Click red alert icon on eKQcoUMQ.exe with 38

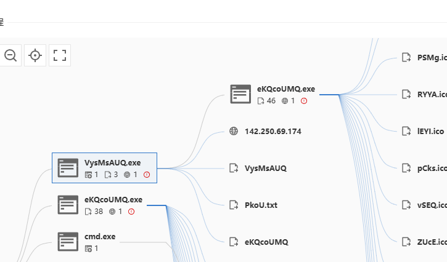click(x=131, y=212)
